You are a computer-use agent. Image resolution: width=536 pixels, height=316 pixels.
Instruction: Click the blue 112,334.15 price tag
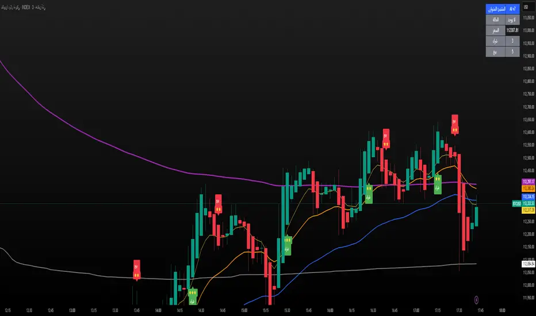[x=529, y=196]
